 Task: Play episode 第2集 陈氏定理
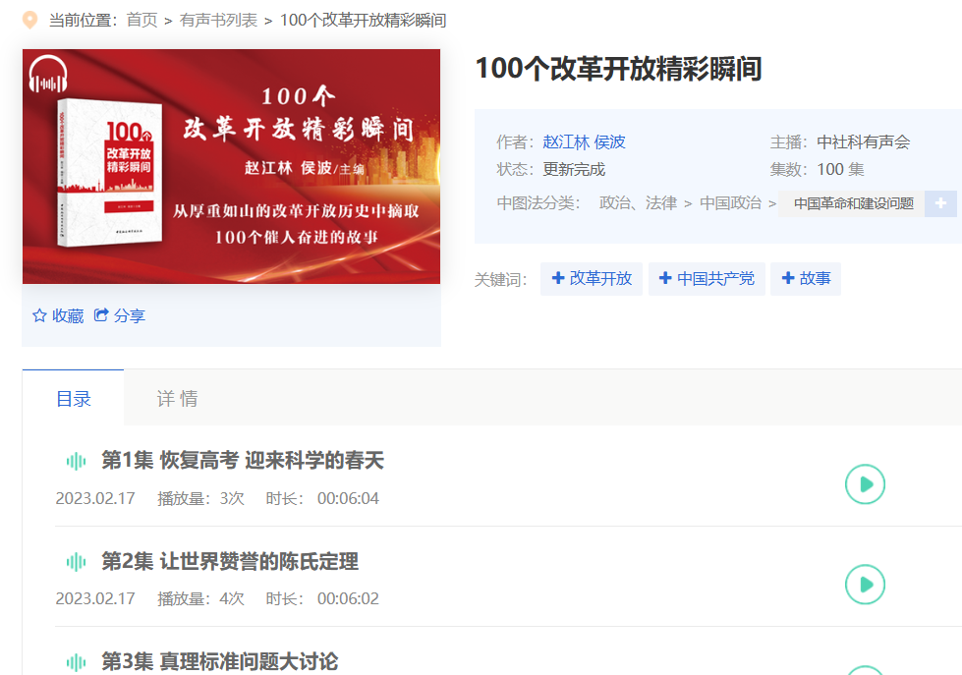click(x=865, y=585)
